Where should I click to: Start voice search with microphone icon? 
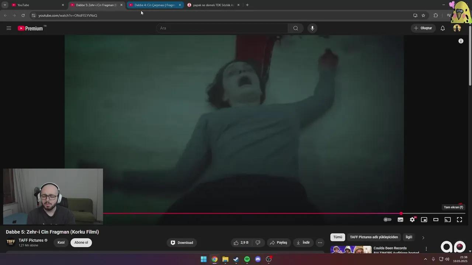tap(312, 28)
